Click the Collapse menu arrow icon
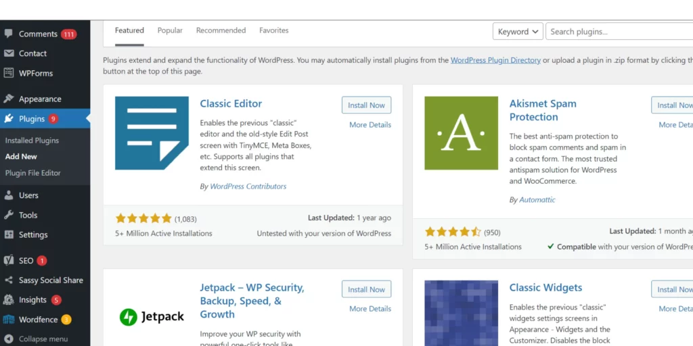Screen dimensions: 693x346 [x=8, y=339]
